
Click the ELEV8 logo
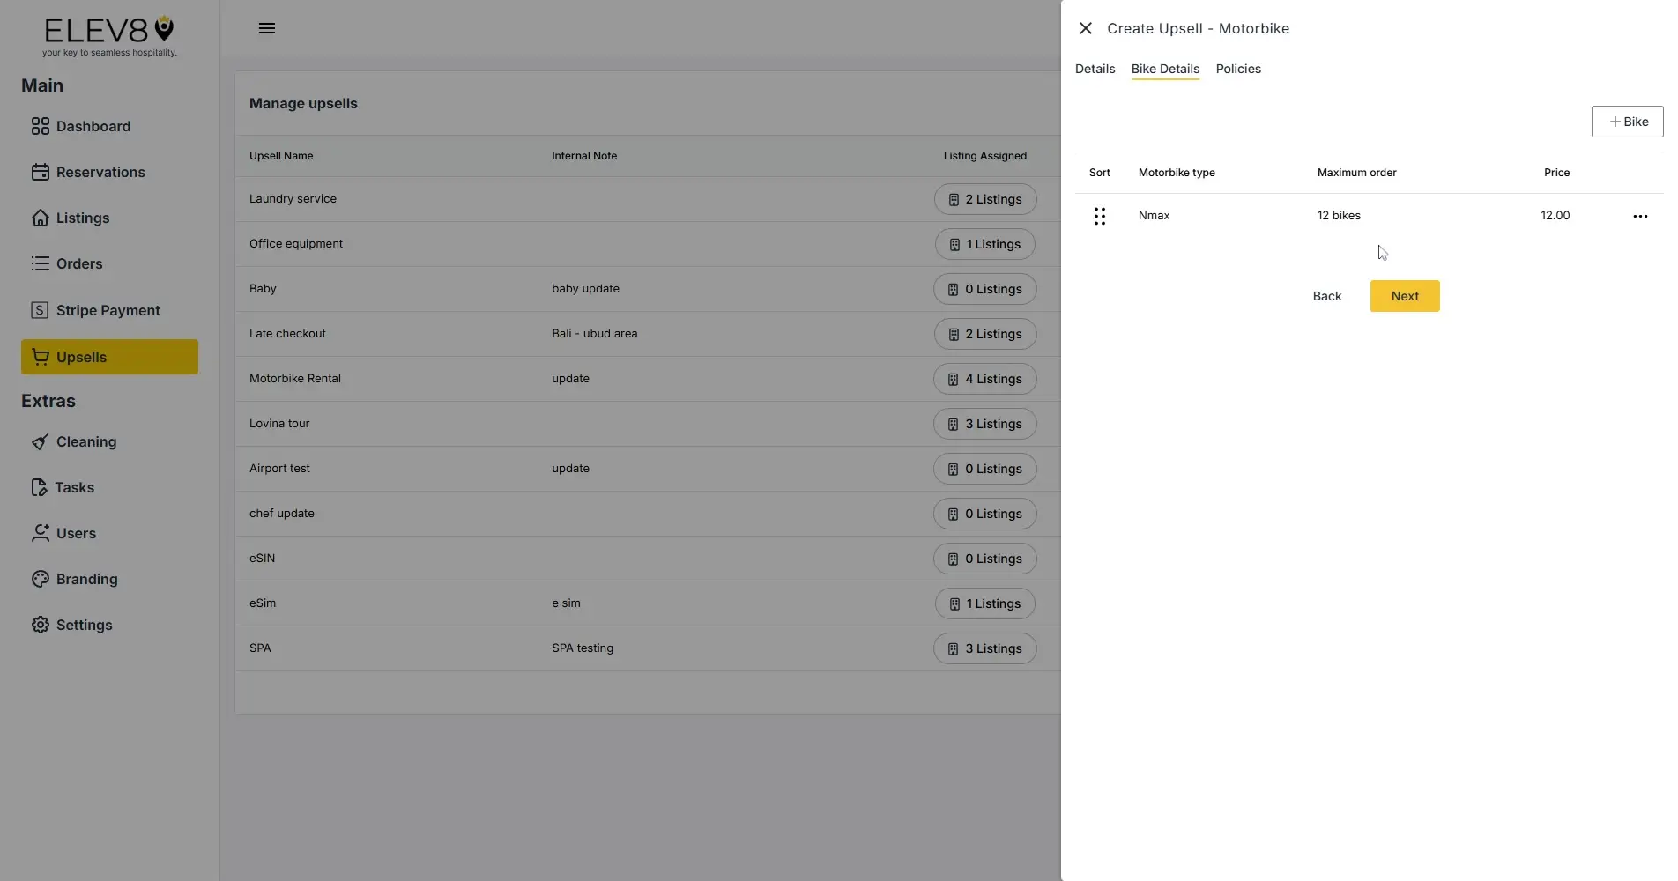[108, 35]
